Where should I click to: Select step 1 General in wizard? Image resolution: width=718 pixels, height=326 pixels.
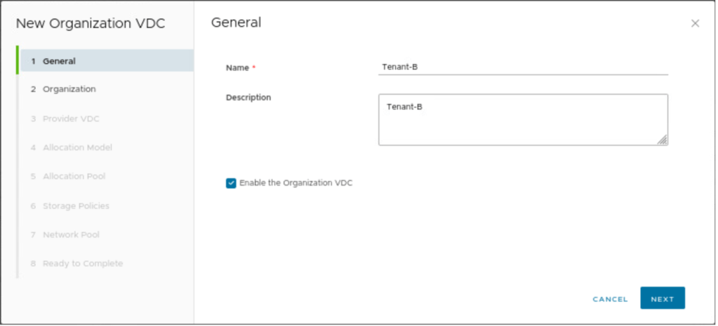click(59, 61)
